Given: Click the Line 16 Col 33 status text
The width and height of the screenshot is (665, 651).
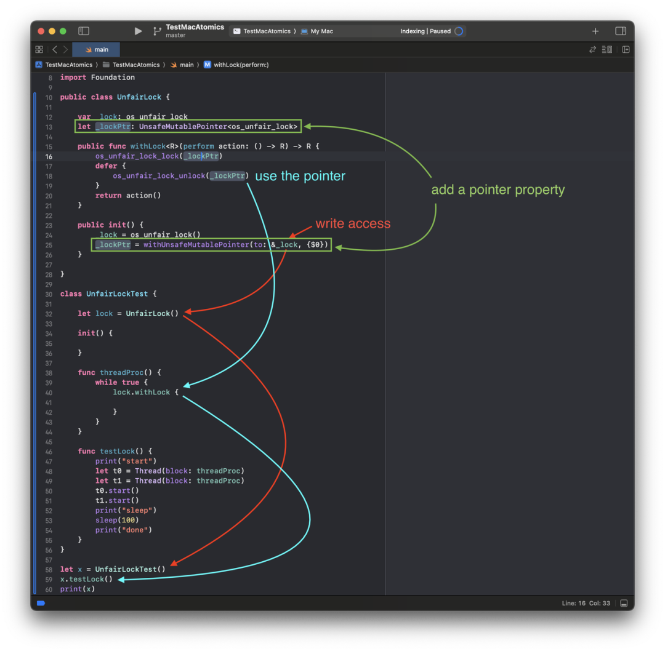Looking at the screenshot, I should pos(586,603).
